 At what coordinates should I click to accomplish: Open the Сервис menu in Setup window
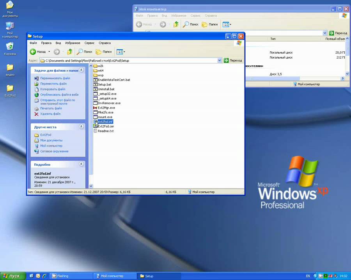pyautogui.click(x=89, y=43)
